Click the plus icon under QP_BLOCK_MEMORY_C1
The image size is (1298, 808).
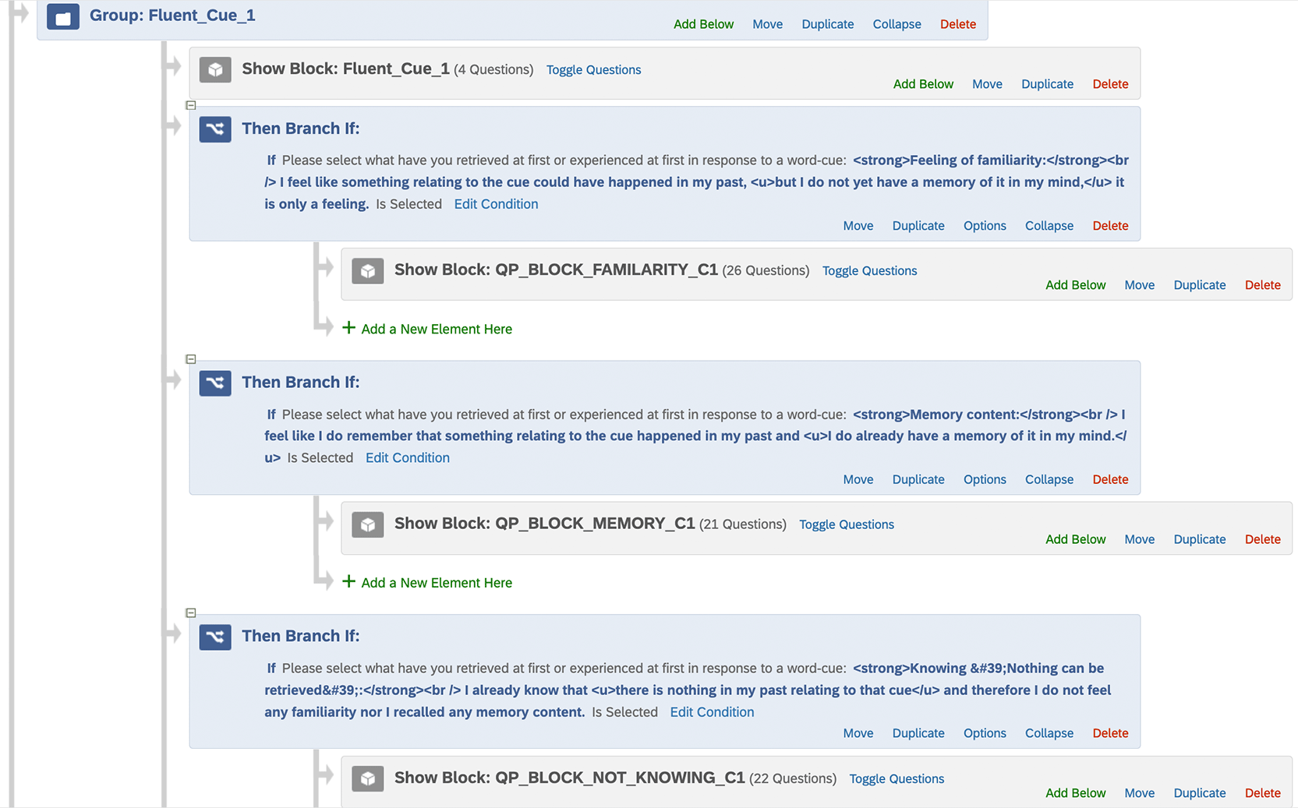pos(348,582)
